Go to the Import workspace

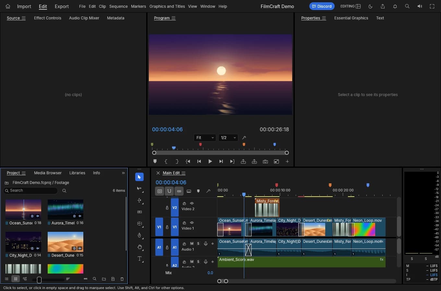(24, 6)
